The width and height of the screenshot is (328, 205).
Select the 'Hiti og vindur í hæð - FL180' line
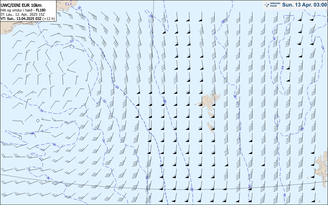[23, 10]
